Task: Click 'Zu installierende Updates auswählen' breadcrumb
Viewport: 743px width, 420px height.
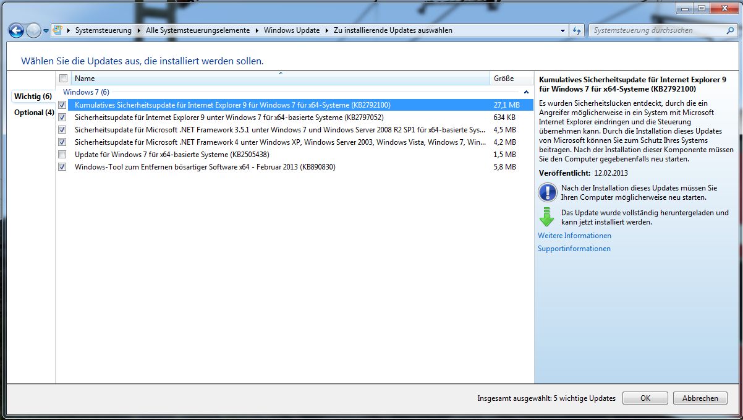Action: click(x=393, y=30)
